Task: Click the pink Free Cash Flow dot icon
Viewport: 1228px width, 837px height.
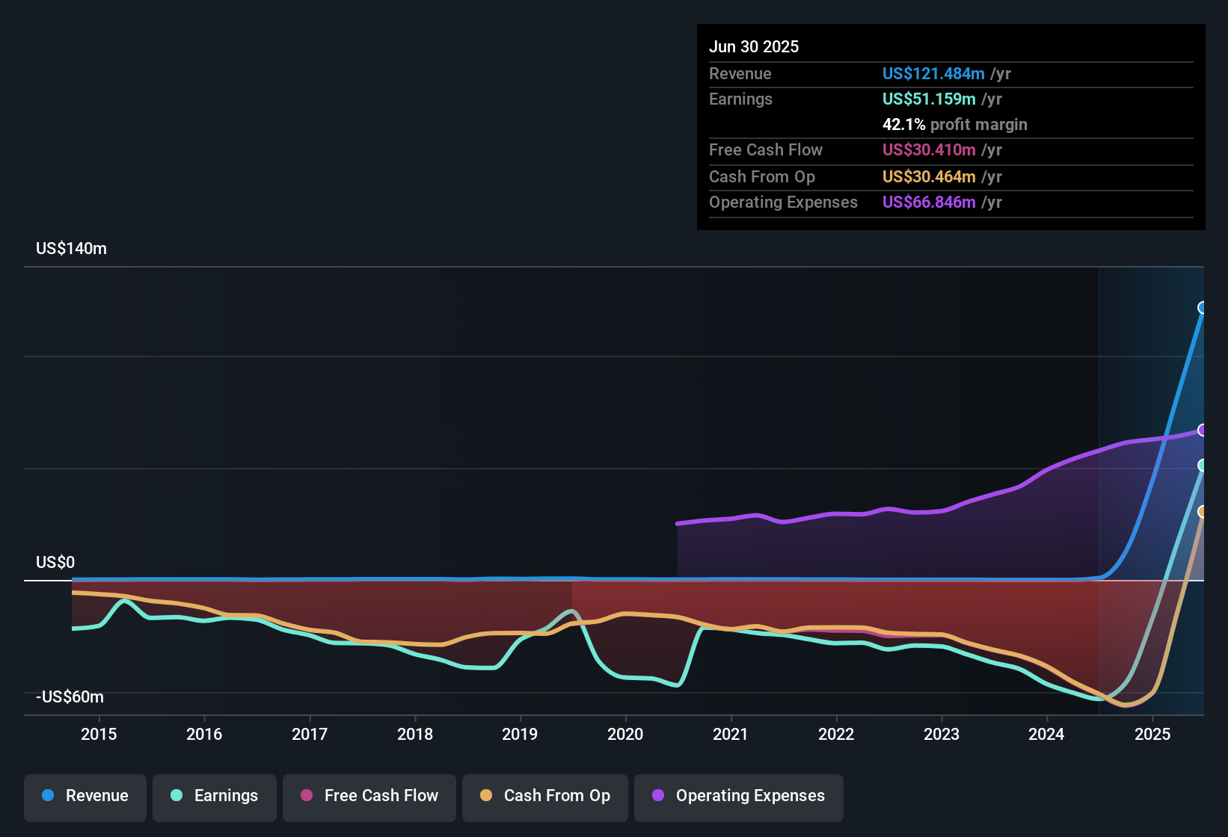Action: pos(305,796)
